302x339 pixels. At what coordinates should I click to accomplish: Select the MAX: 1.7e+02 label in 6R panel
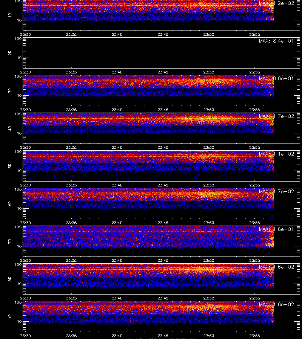(276, 191)
